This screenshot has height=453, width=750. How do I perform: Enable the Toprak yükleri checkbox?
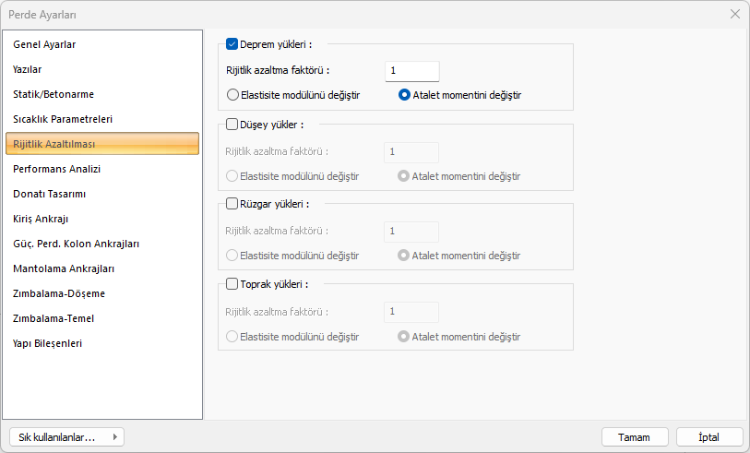232,284
